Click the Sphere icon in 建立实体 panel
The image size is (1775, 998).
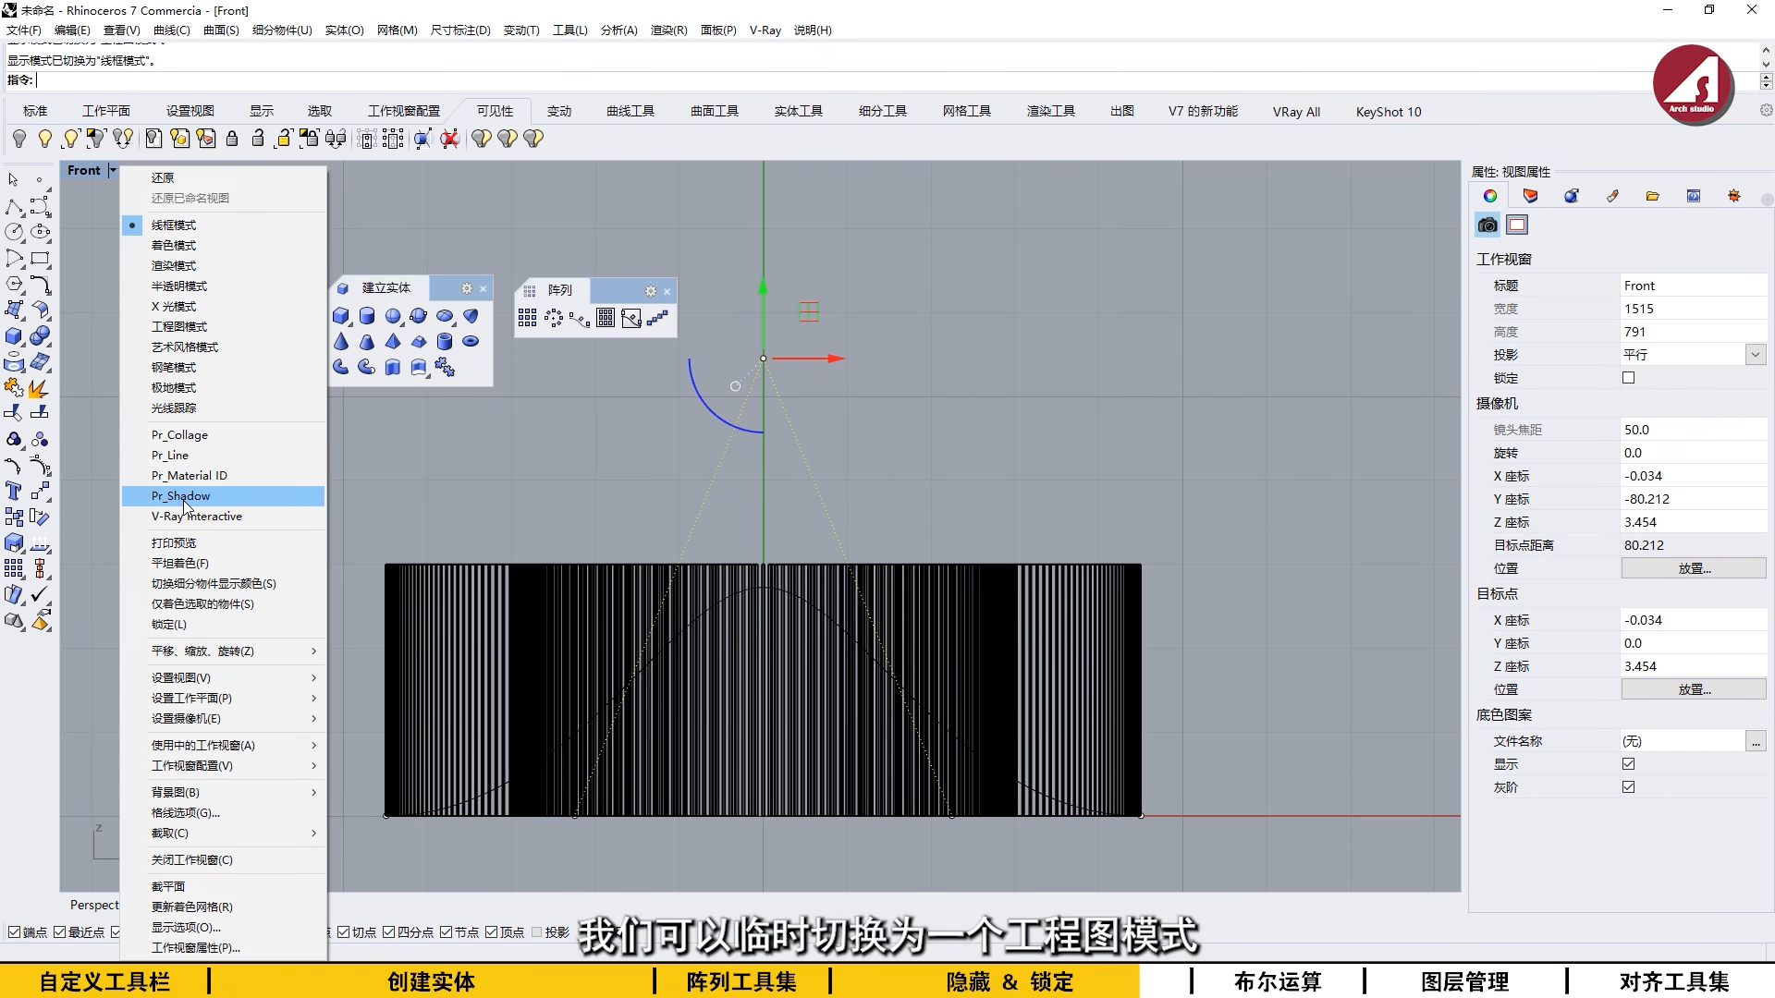(x=393, y=316)
